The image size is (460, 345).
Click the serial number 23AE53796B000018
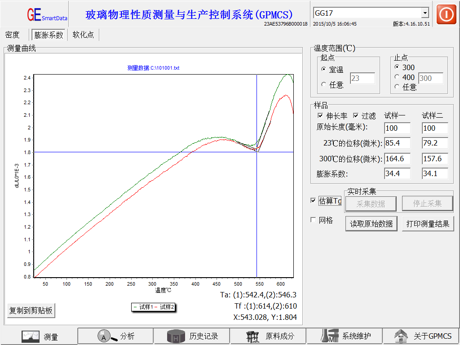pos(286,24)
